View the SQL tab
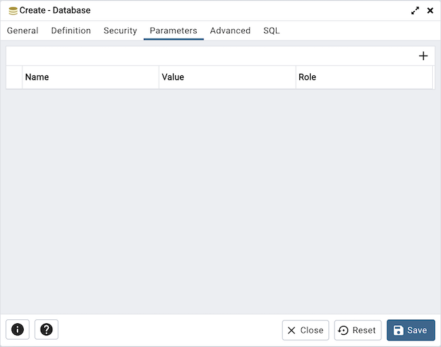This screenshot has width=441, height=347. (x=271, y=30)
